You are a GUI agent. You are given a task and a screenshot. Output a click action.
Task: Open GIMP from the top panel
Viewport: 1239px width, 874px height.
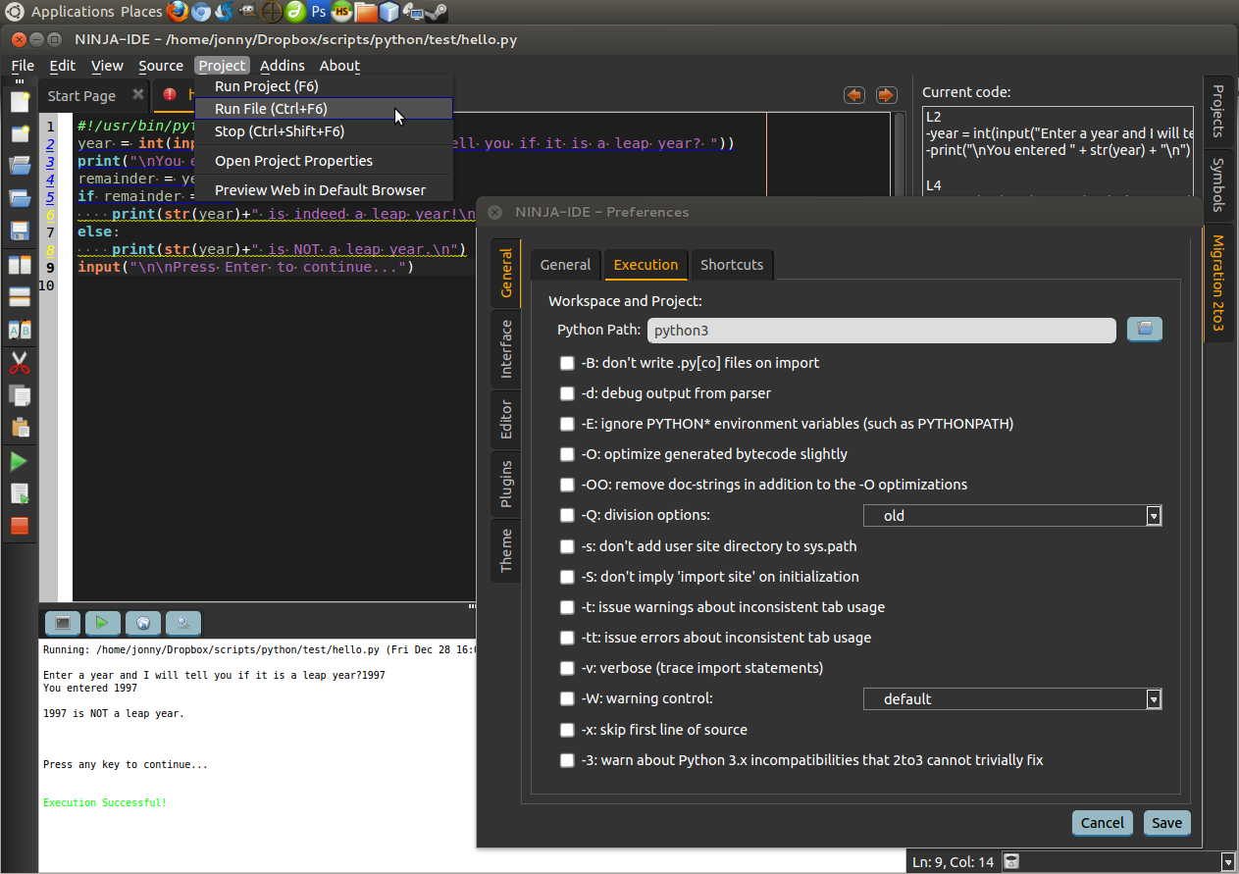(247, 12)
